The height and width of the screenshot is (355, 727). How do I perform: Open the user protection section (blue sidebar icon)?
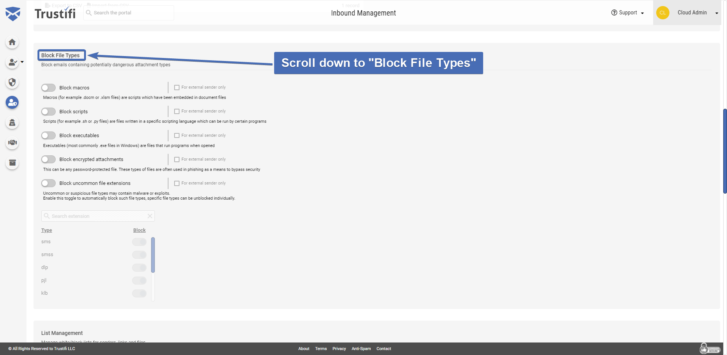point(12,102)
